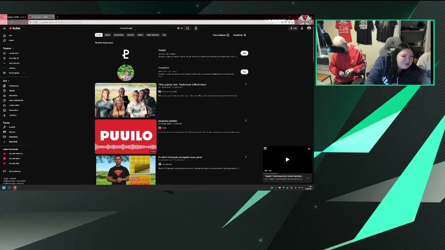Screen dimensions: 445x250
Task: Close the miniplayer
Action: coord(309,149)
